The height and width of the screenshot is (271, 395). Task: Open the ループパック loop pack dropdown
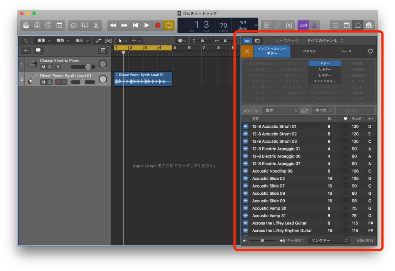[x=325, y=41]
